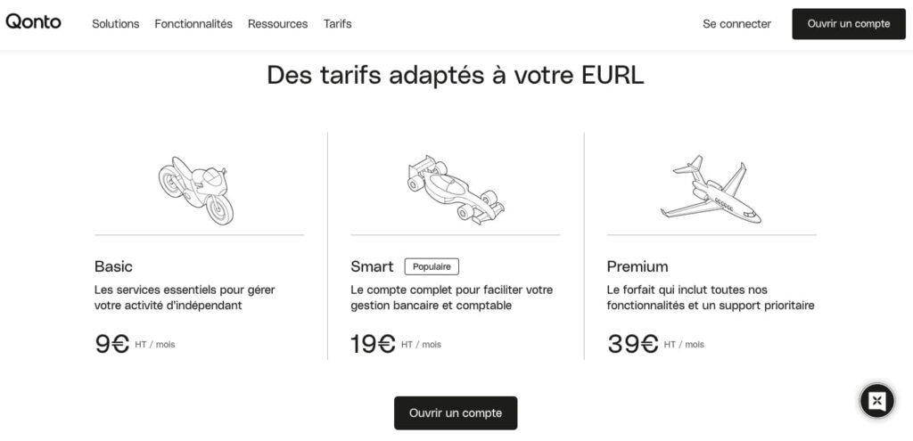Screen dimensions: 913x441
Task: Select the Smart plan title
Action: (372, 266)
